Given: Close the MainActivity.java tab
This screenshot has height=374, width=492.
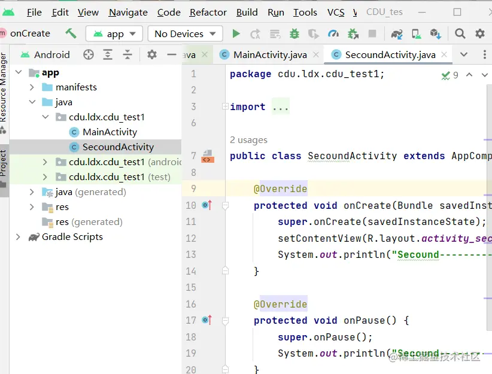Looking at the screenshot, I should (316, 54).
